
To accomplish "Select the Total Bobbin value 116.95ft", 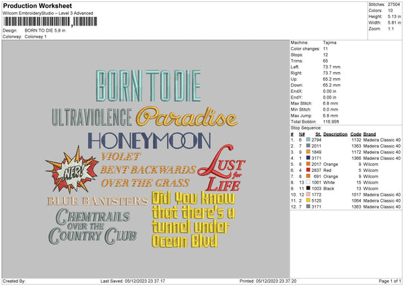I will point(331,121).
